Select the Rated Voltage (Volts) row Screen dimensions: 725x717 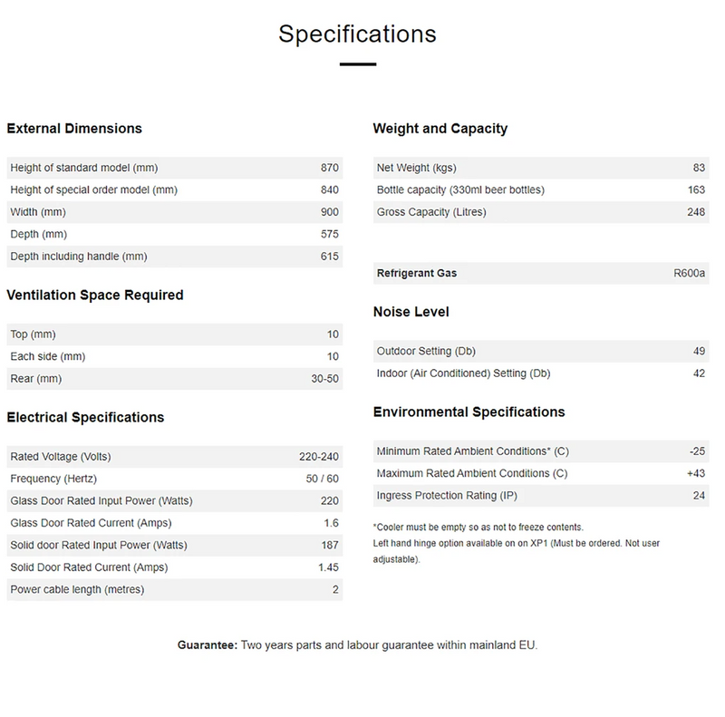pyautogui.click(x=174, y=457)
